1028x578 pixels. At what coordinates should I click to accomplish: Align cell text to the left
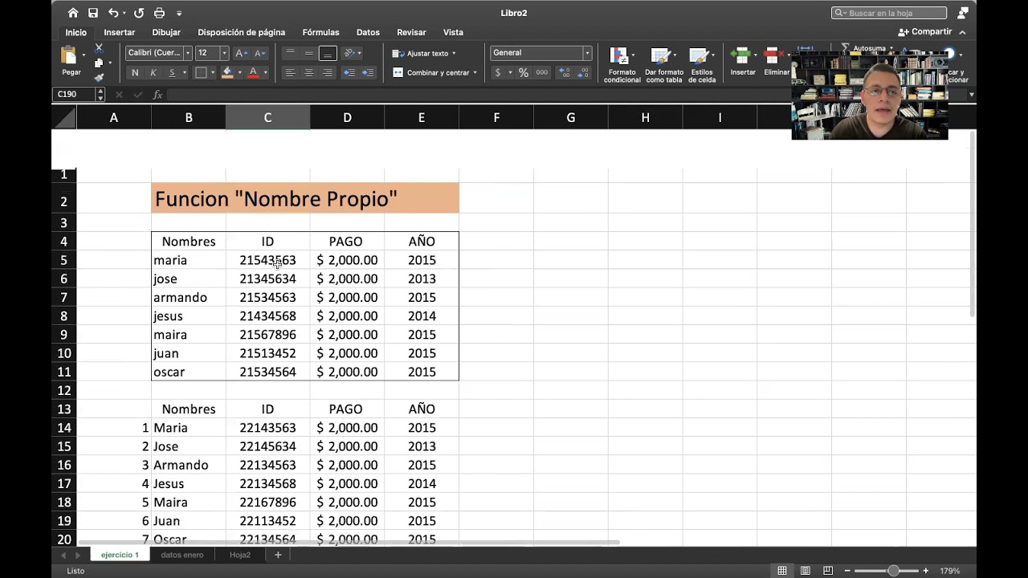click(290, 72)
